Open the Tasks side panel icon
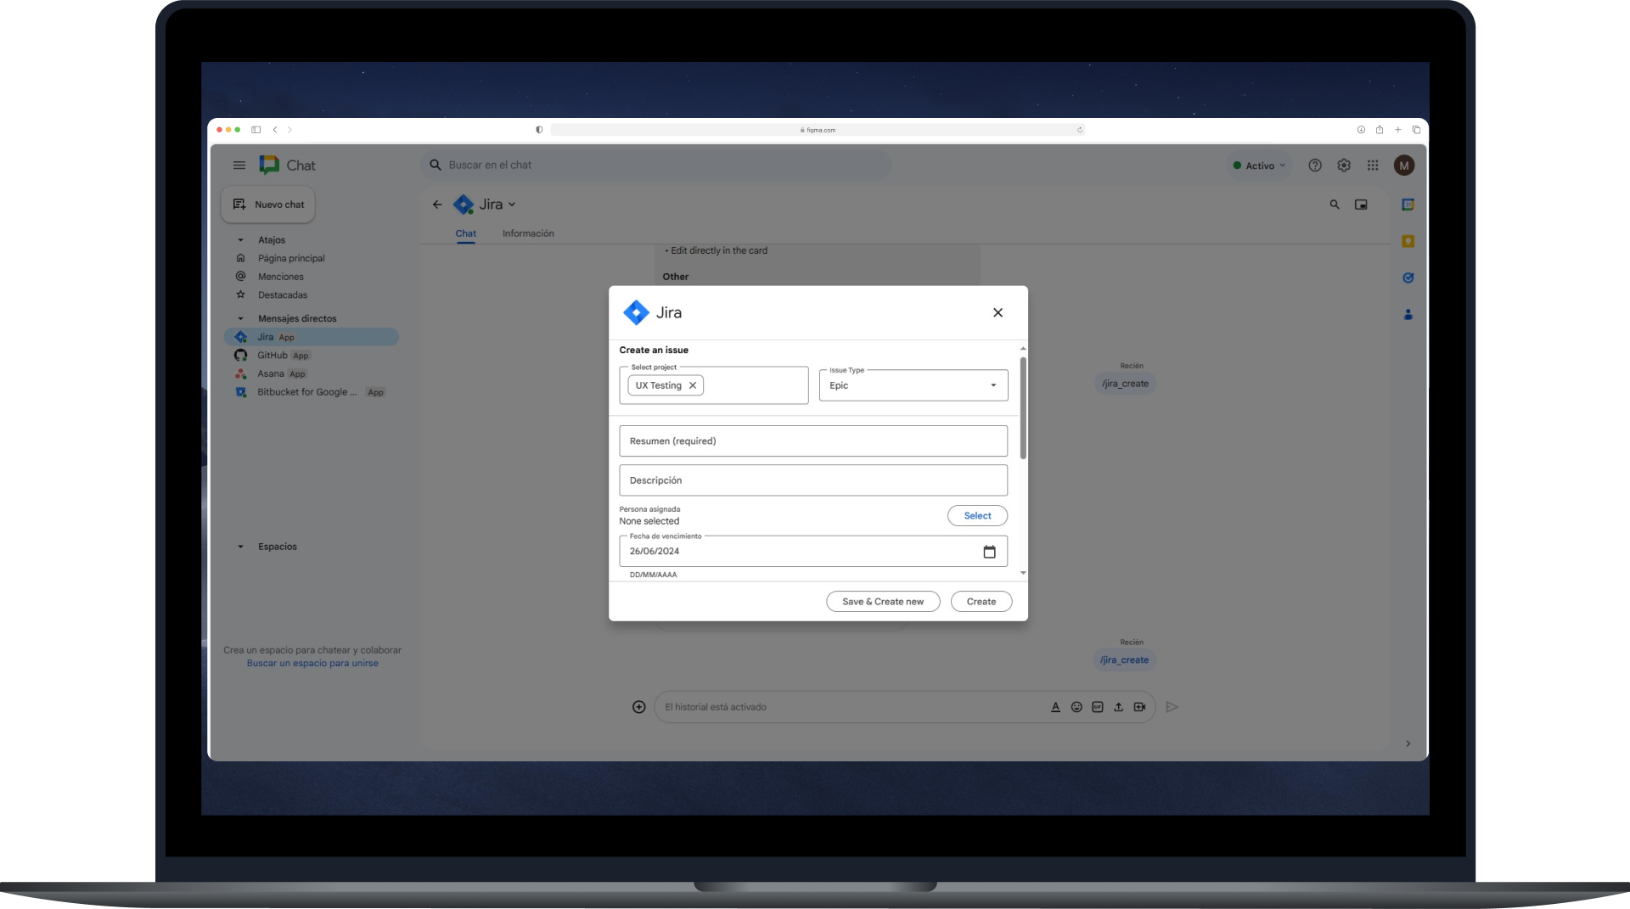The height and width of the screenshot is (909, 1630). (x=1408, y=278)
